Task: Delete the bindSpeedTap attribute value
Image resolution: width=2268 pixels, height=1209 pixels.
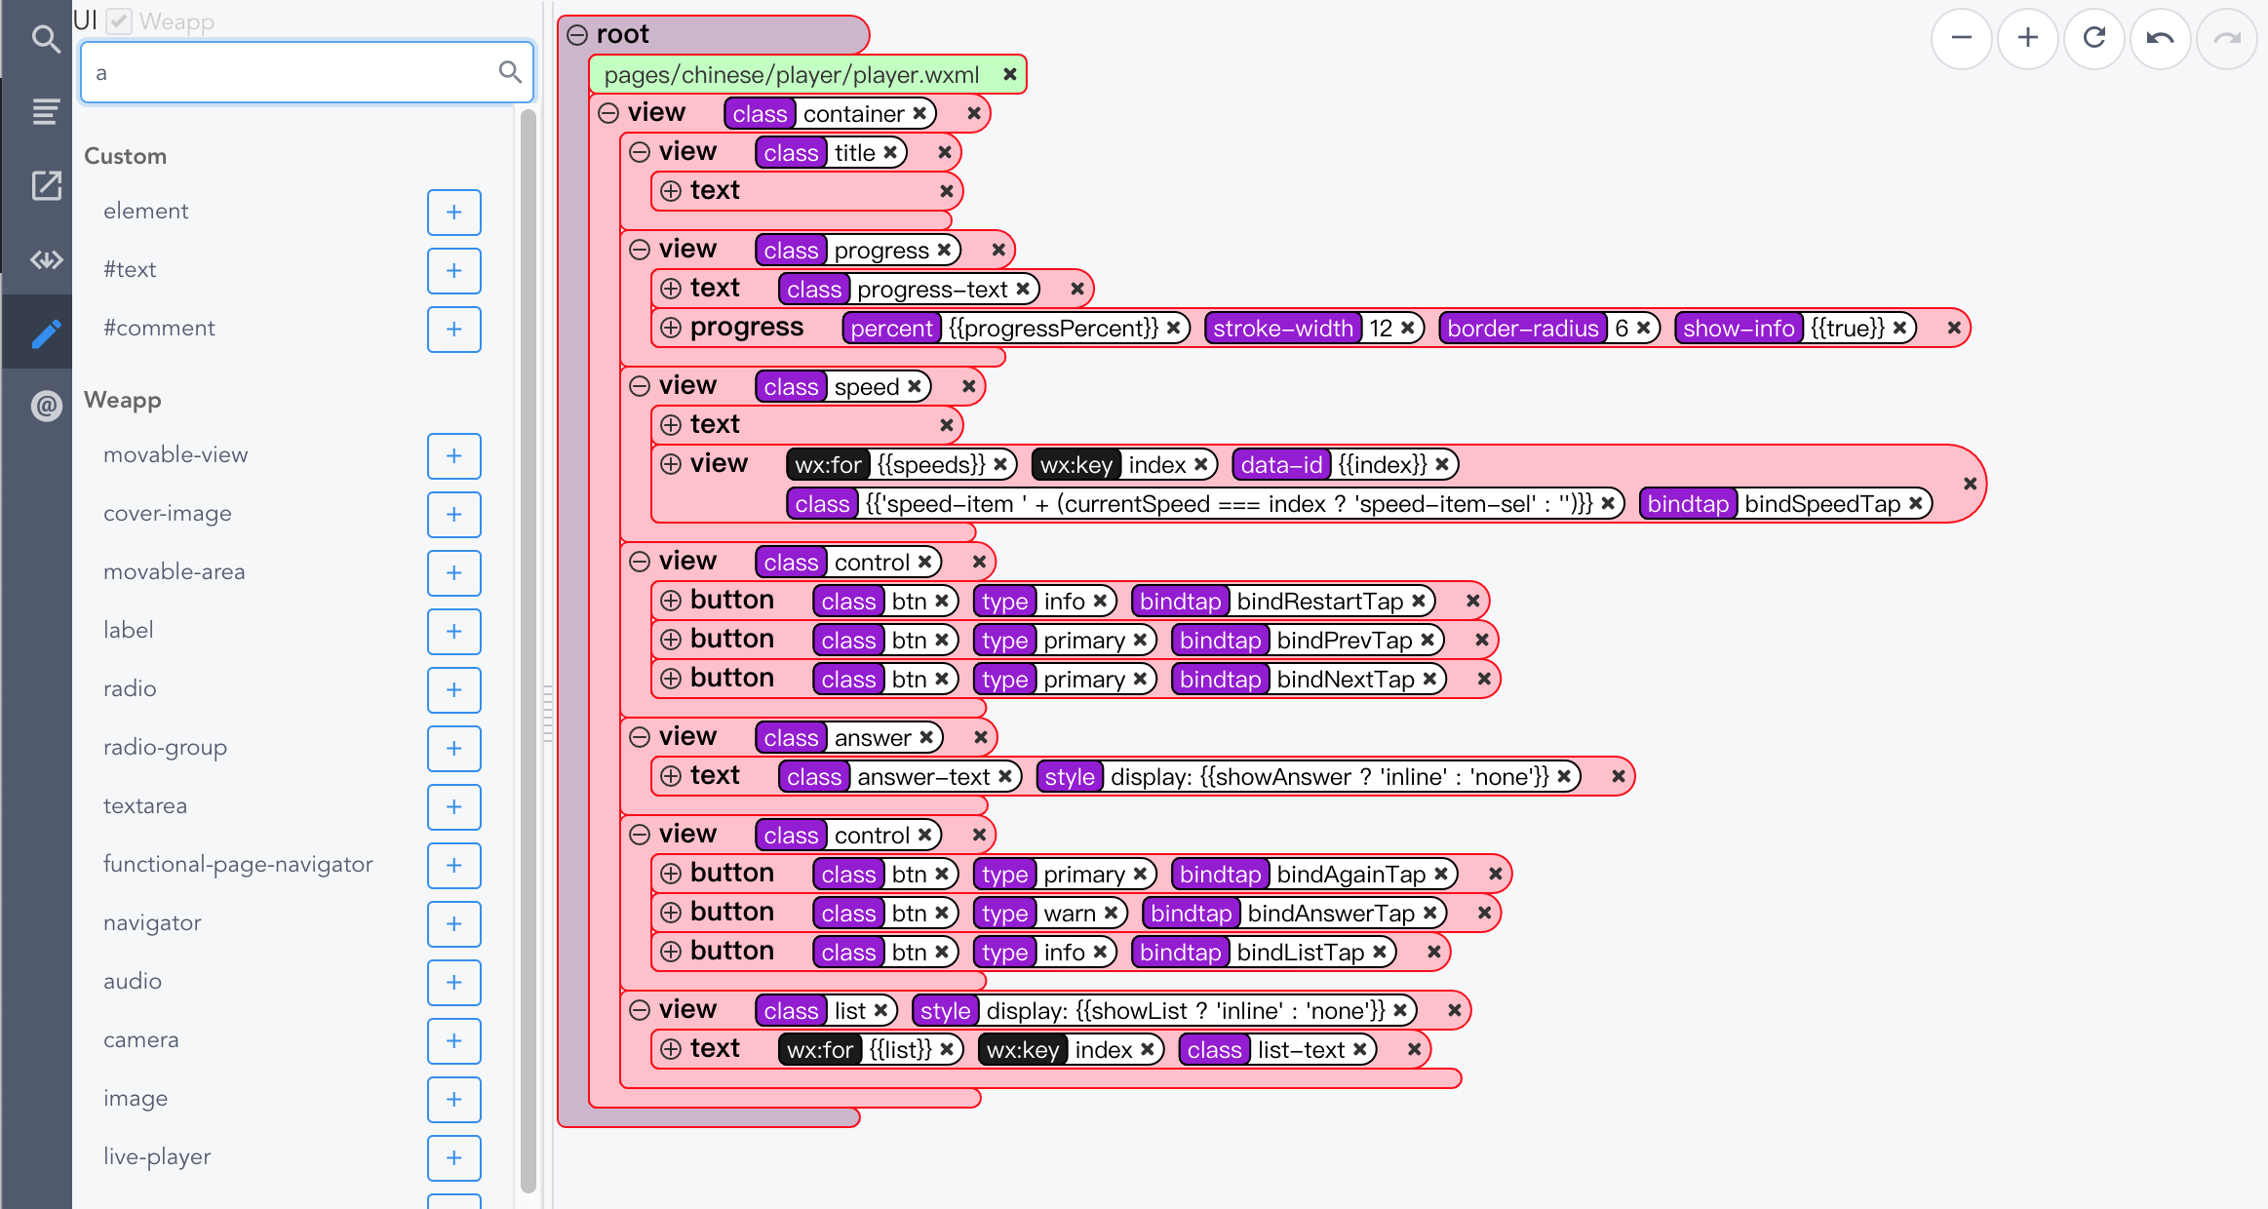Action: (1915, 503)
